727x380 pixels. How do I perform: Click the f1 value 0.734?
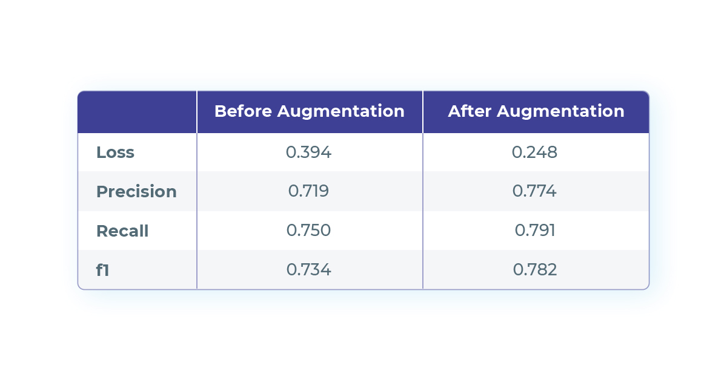(309, 270)
